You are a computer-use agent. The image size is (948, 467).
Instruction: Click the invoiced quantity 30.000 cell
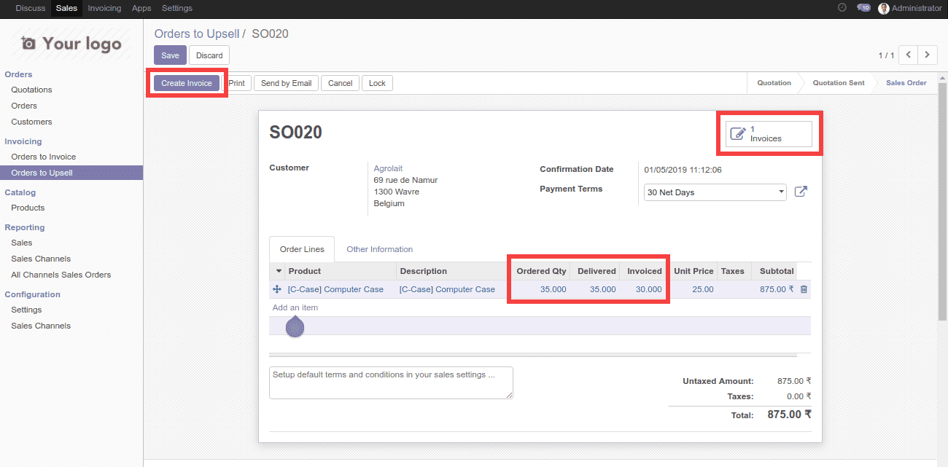click(643, 289)
